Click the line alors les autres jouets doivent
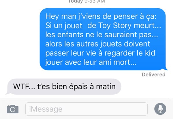Image resolution: width=173 pixels, height=119 pixels. pos(98,44)
